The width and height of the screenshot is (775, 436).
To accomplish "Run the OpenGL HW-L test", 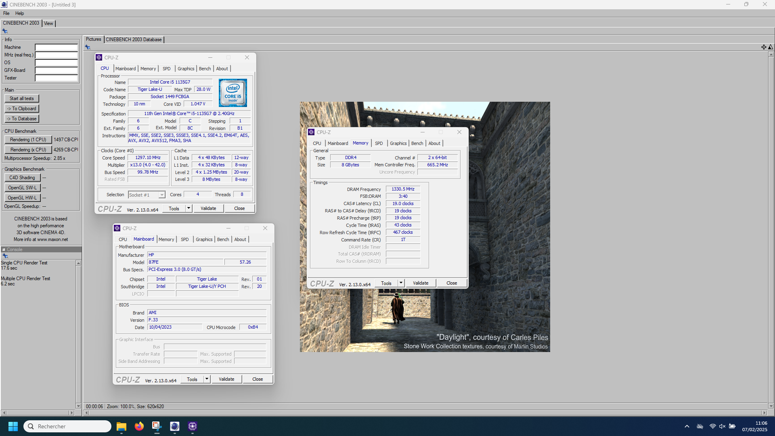I will coord(22,198).
